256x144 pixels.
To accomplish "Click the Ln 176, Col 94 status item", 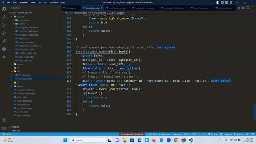I will point(158,134).
